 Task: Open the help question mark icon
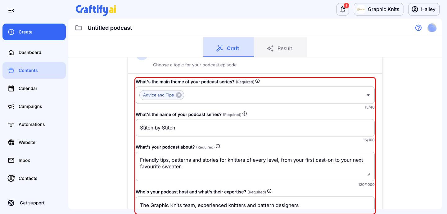click(418, 28)
